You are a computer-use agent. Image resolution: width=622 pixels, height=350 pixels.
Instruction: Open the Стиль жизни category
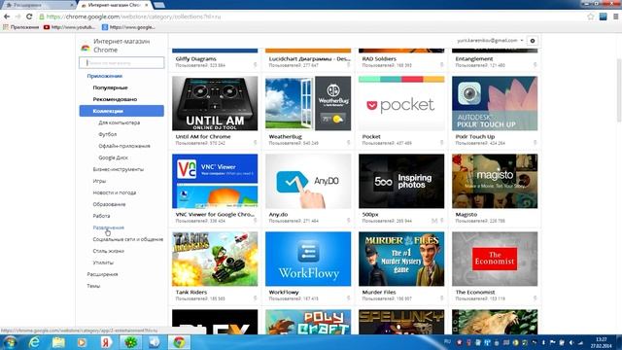(x=108, y=251)
